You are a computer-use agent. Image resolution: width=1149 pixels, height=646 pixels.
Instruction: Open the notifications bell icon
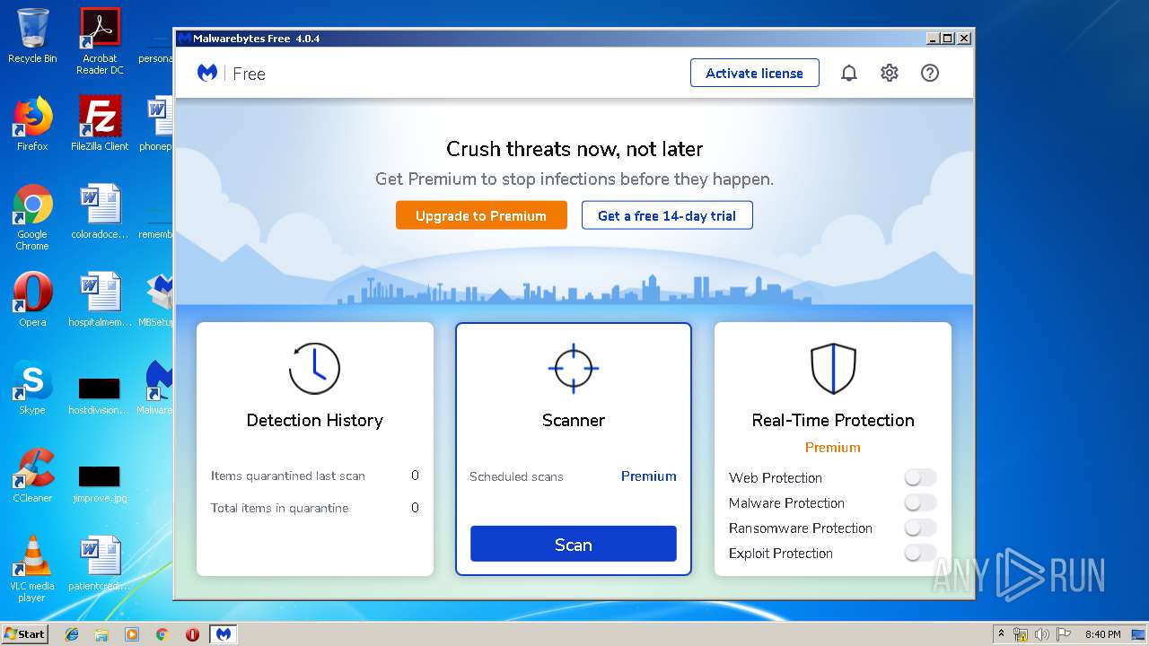click(848, 74)
